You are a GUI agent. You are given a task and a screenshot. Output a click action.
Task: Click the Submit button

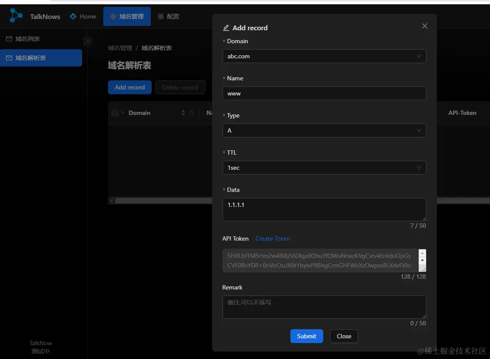[306, 336]
